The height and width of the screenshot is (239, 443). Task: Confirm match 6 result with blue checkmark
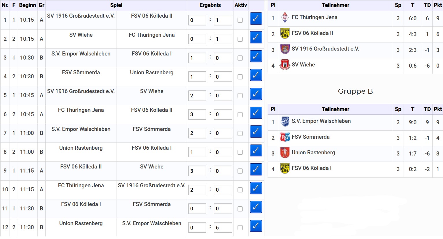256,113
